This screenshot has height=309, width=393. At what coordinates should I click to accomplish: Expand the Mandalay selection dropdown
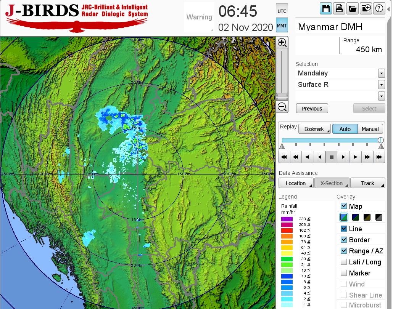point(381,73)
